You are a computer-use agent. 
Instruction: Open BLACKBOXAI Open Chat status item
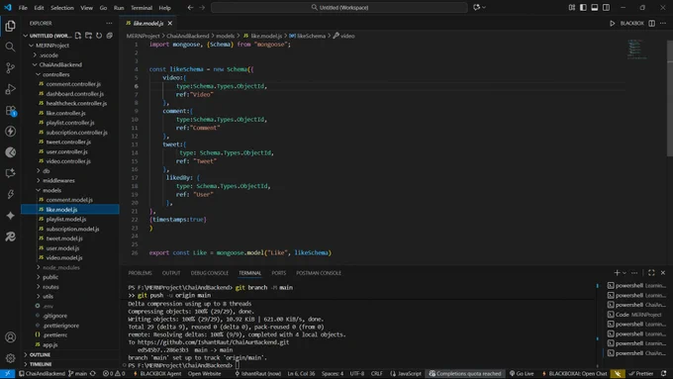(574, 373)
